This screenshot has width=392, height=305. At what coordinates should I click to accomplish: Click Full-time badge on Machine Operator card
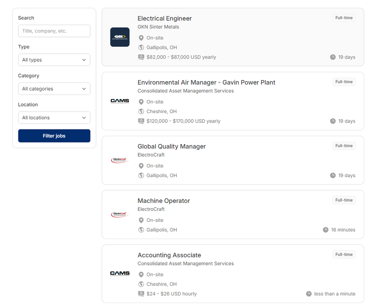[344, 200]
